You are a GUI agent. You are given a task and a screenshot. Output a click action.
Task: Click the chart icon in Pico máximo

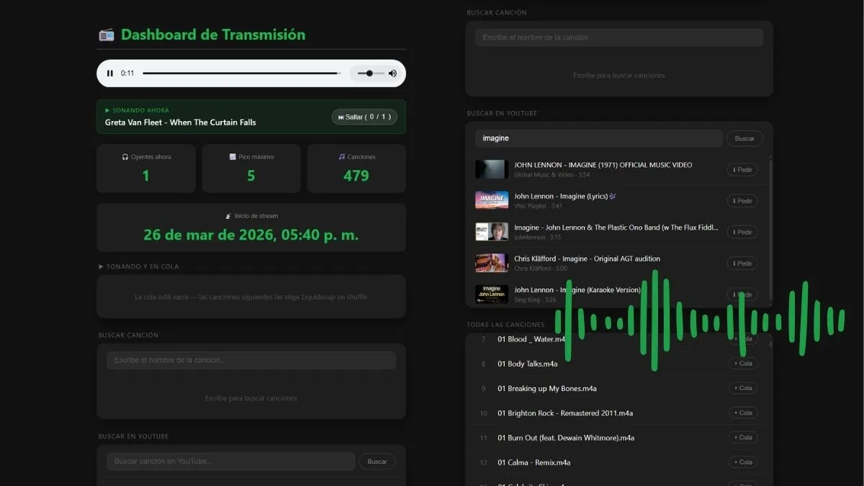coord(233,156)
